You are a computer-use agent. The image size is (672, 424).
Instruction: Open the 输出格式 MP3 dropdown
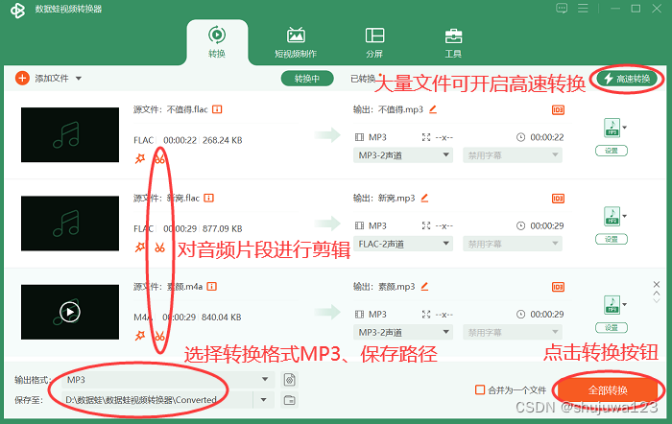click(x=168, y=380)
